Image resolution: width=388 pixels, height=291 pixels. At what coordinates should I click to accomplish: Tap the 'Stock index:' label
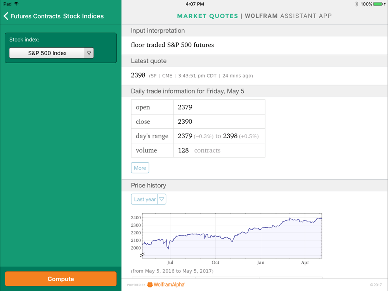pos(24,40)
